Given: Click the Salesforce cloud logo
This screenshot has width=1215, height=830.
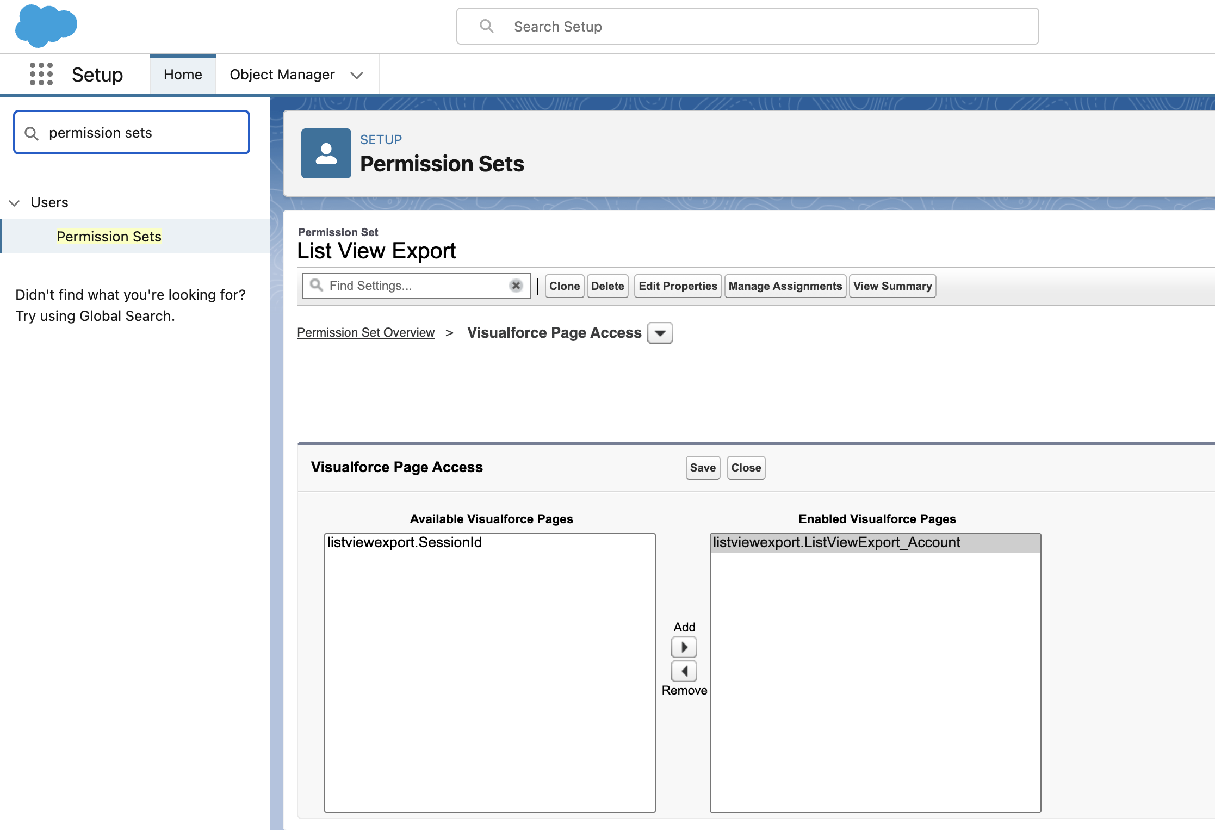Looking at the screenshot, I should 46,26.
